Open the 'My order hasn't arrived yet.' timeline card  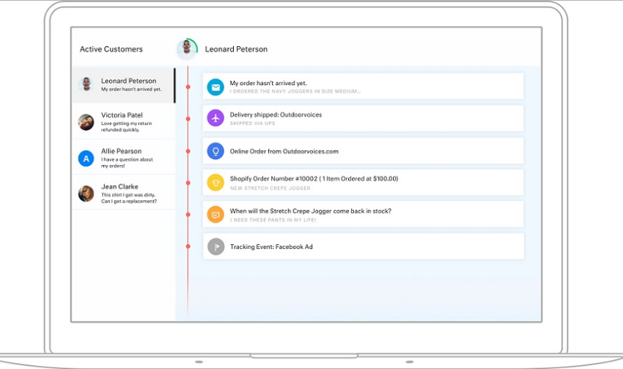coord(363,86)
